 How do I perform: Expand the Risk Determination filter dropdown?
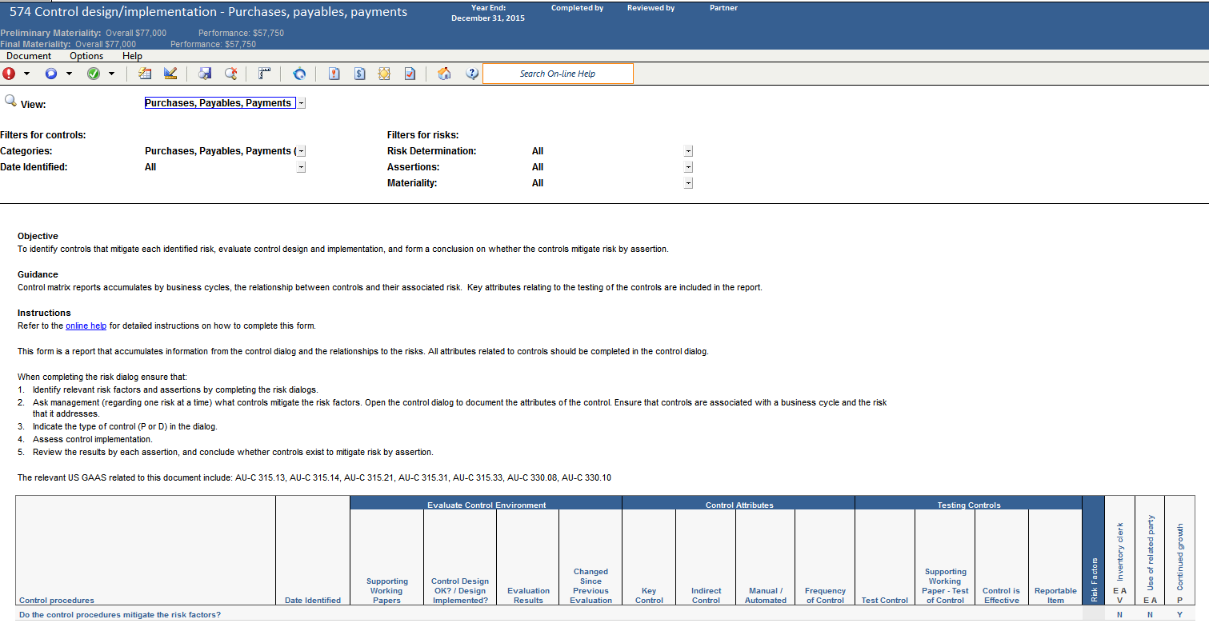pyautogui.click(x=687, y=150)
